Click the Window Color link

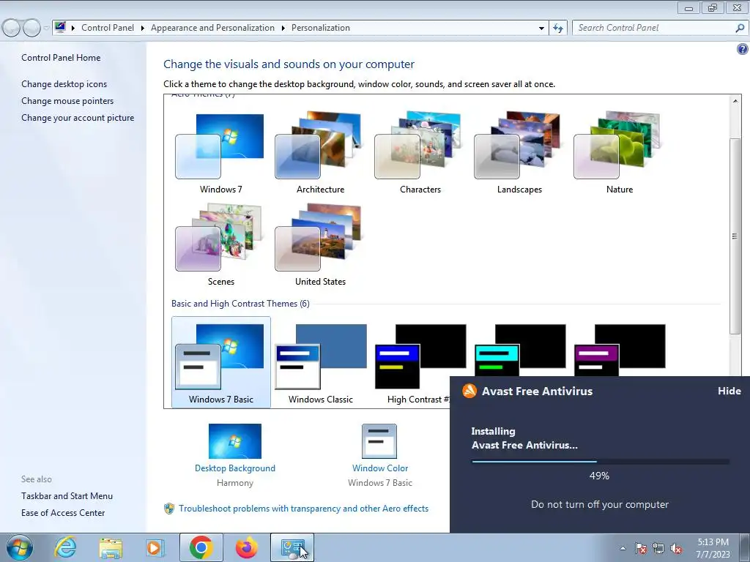[380, 468]
